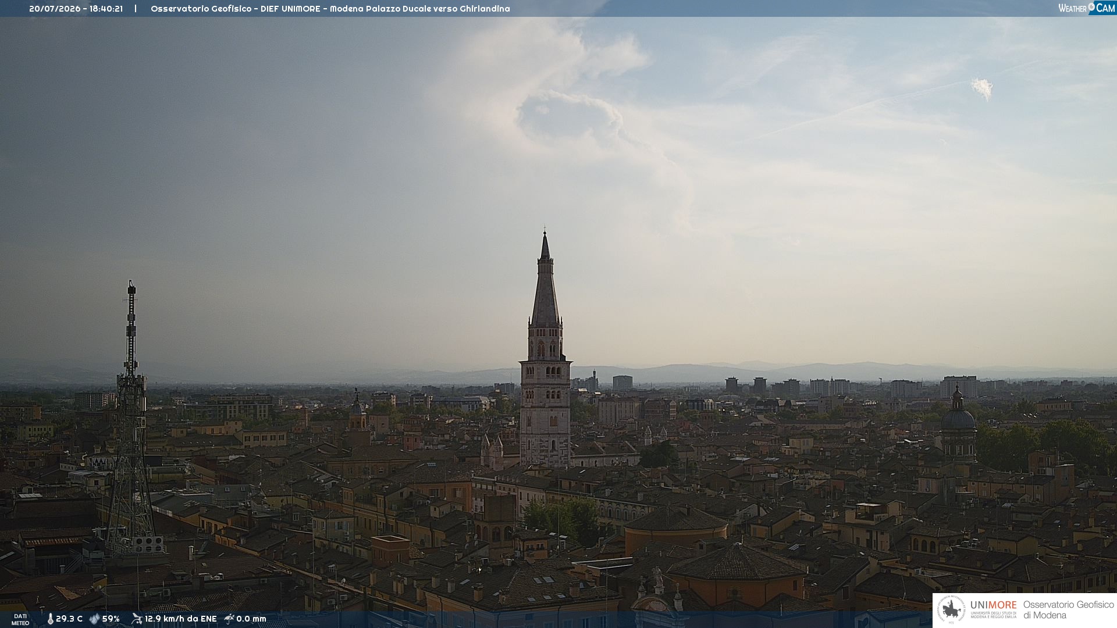Select the 12.9 km/h da ENE wind reading
1117x628 pixels.
[181, 619]
